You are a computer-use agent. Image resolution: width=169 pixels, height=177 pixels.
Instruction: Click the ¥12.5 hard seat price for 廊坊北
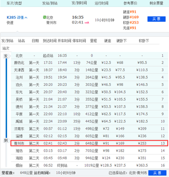tap(106, 63)
